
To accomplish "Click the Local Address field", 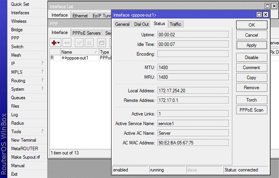I will coord(193,91).
